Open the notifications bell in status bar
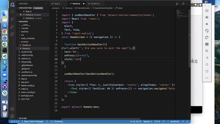 [187, 122]
